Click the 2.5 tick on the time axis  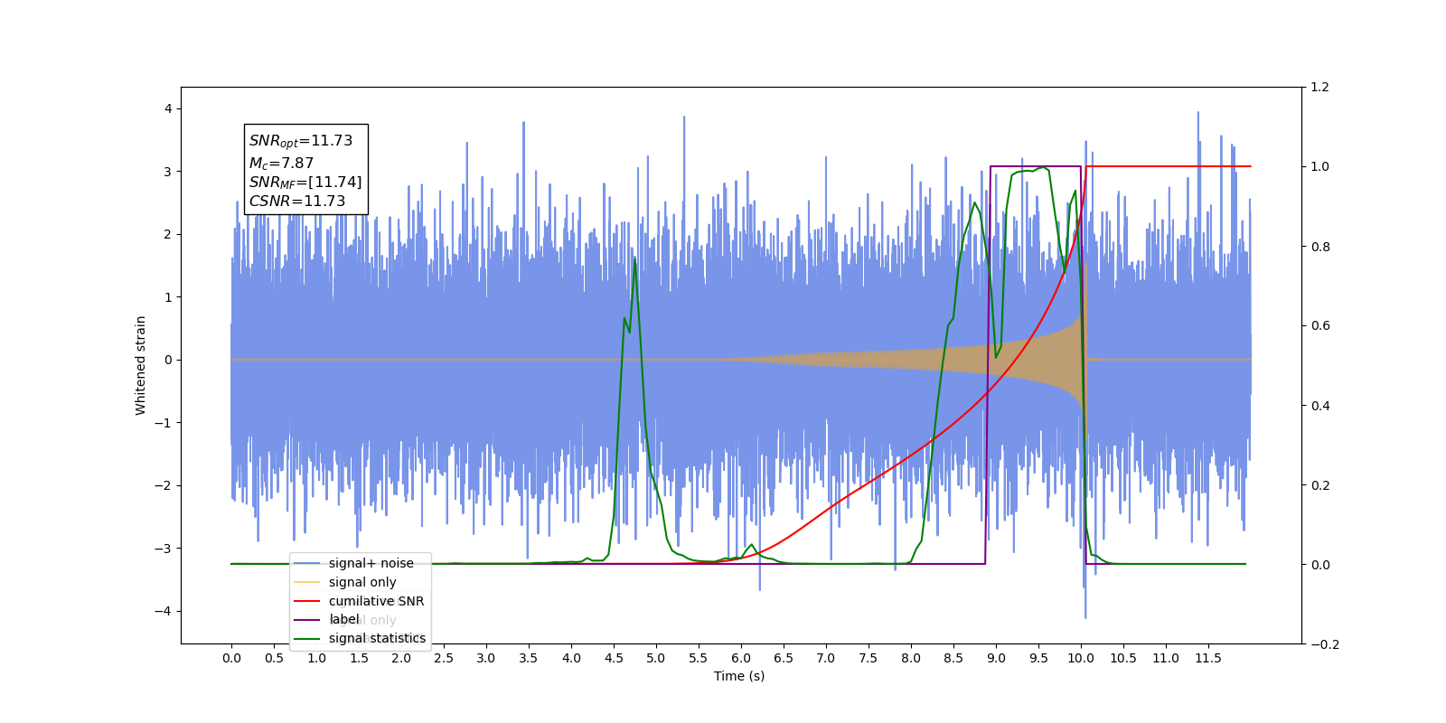click(x=444, y=658)
